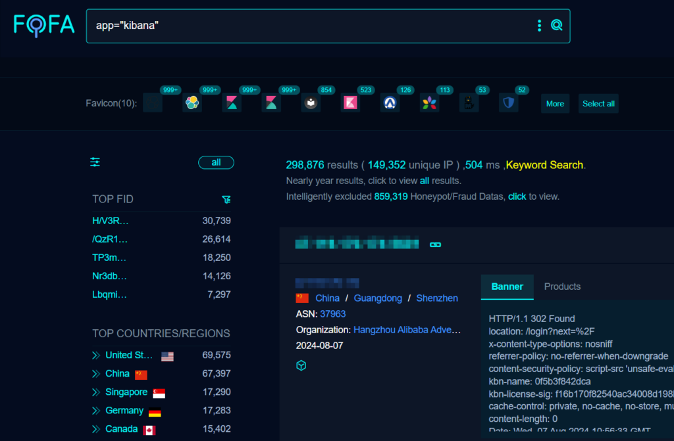Open FOFA advanced search options via vertical dots icon
Image resolution: width=674 pixels, height=441 pixels.
539,25
